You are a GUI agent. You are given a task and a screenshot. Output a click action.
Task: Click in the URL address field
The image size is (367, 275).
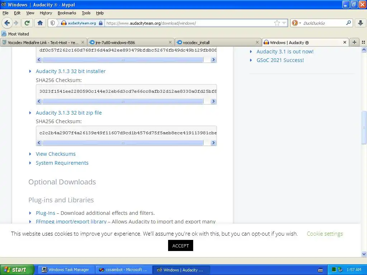[x=190, y=23]
